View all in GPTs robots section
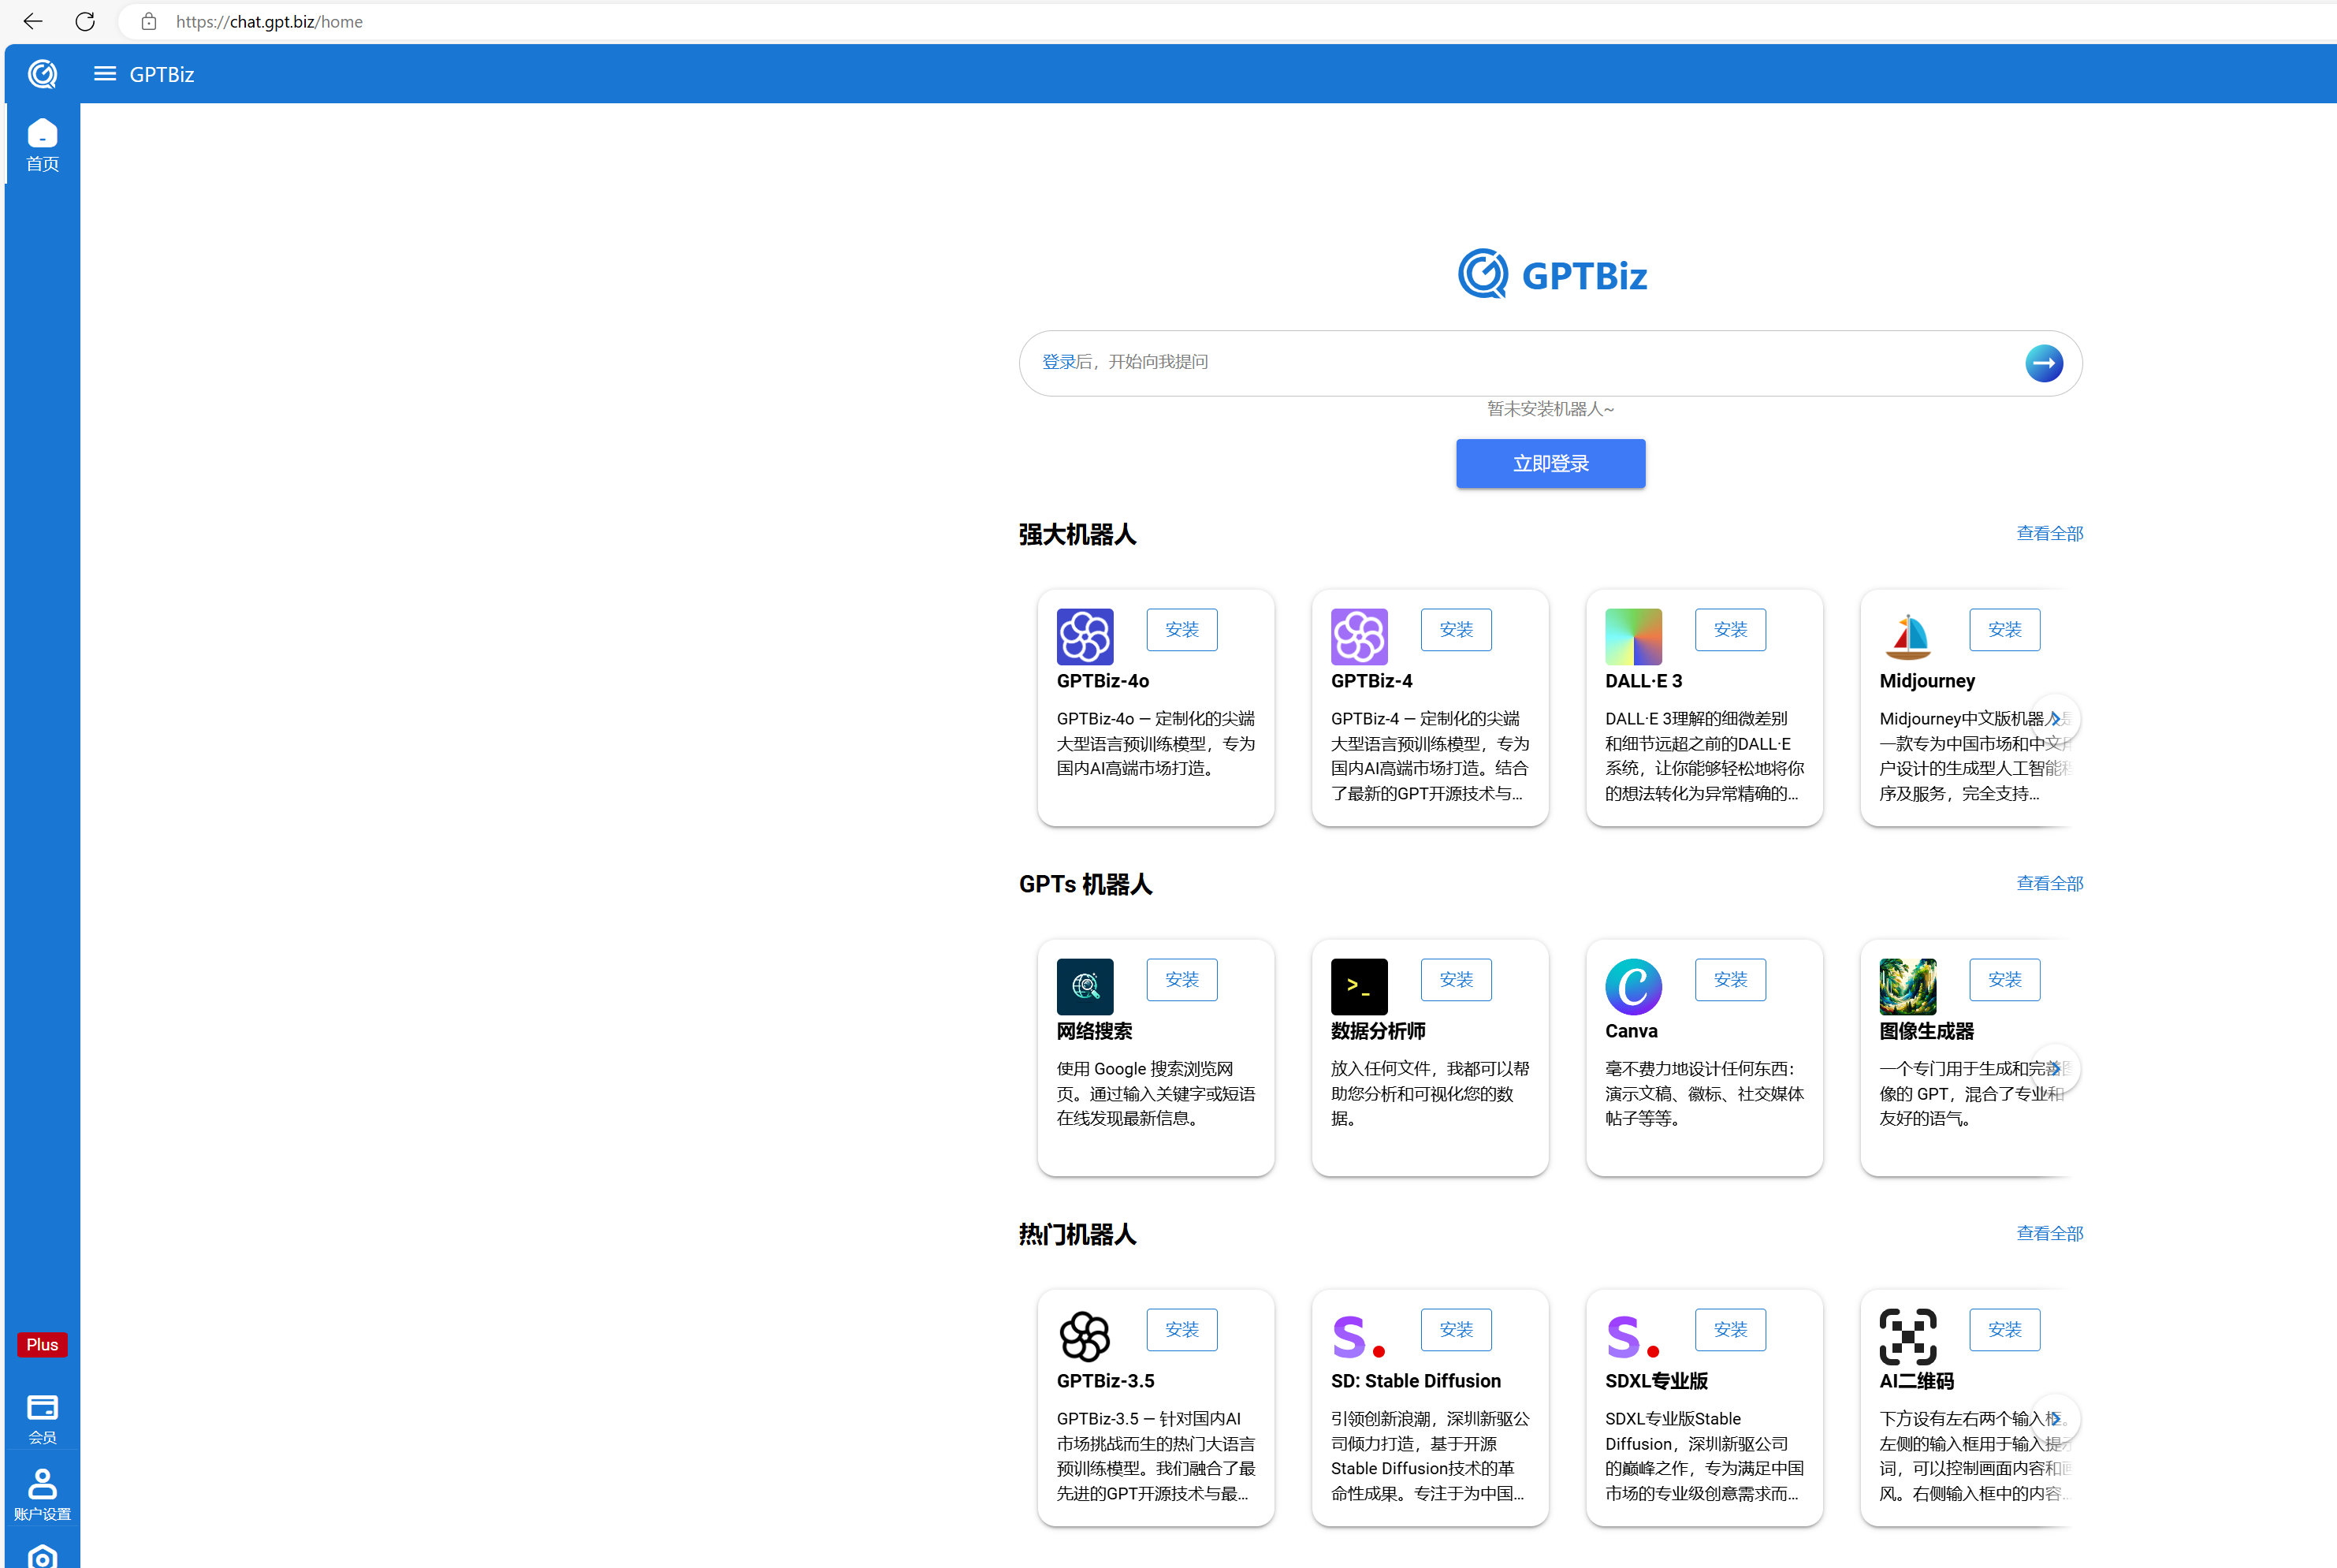Viewport: 2337px width, 1568px height. point(2049,883)
